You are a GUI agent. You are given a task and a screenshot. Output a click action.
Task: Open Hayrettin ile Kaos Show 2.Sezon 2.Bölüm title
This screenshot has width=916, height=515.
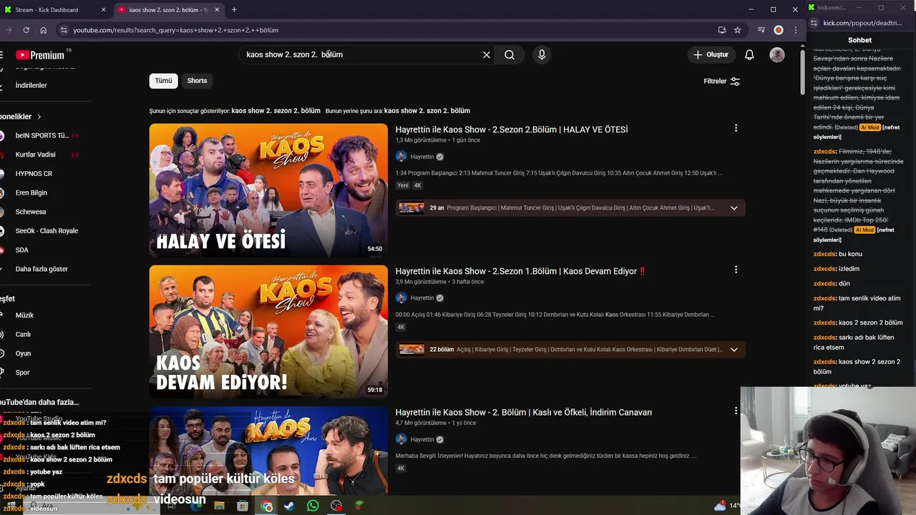(512, 129)
